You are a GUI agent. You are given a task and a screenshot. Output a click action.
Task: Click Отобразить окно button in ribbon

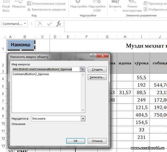click(x=155, y=10)
